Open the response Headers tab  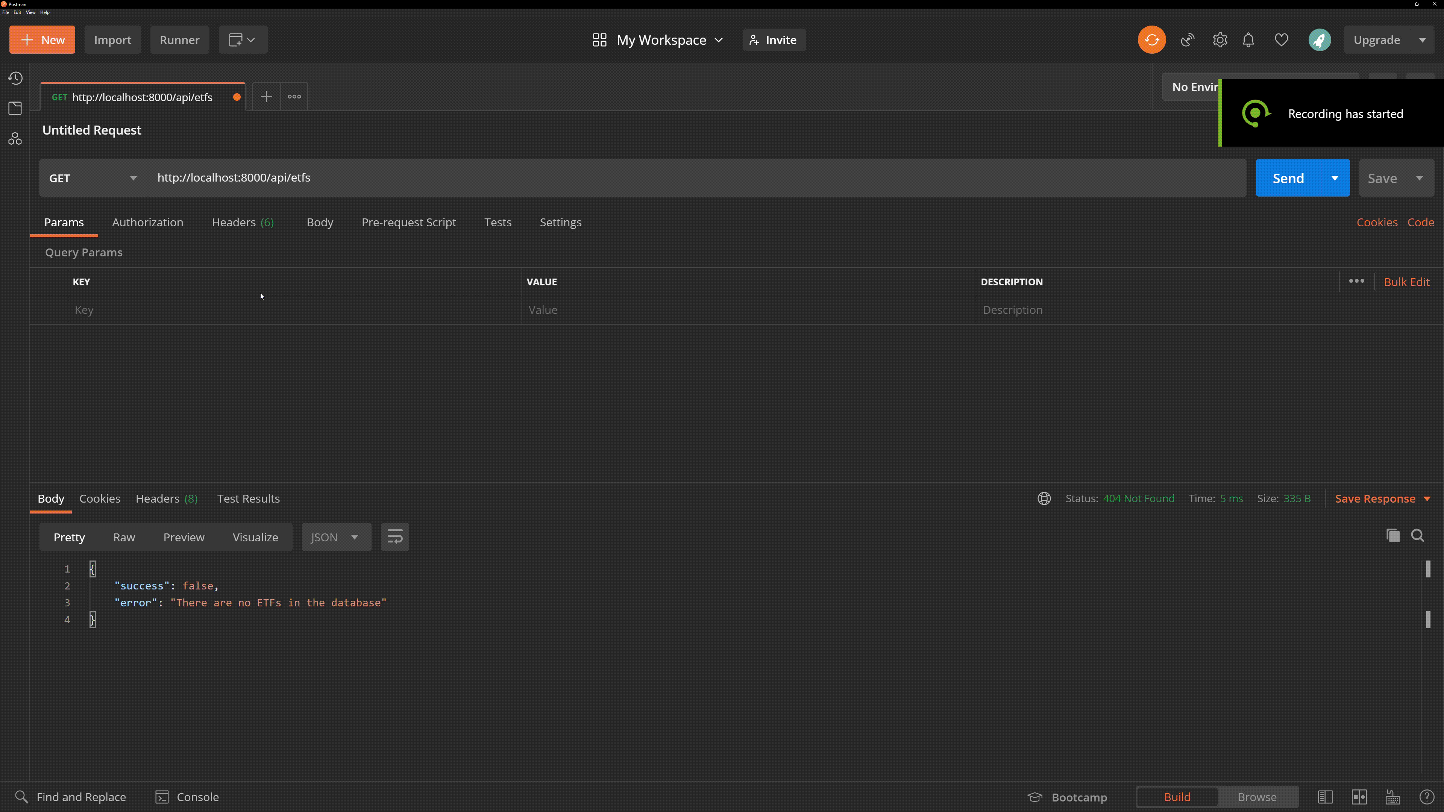[x=166, y=499]
